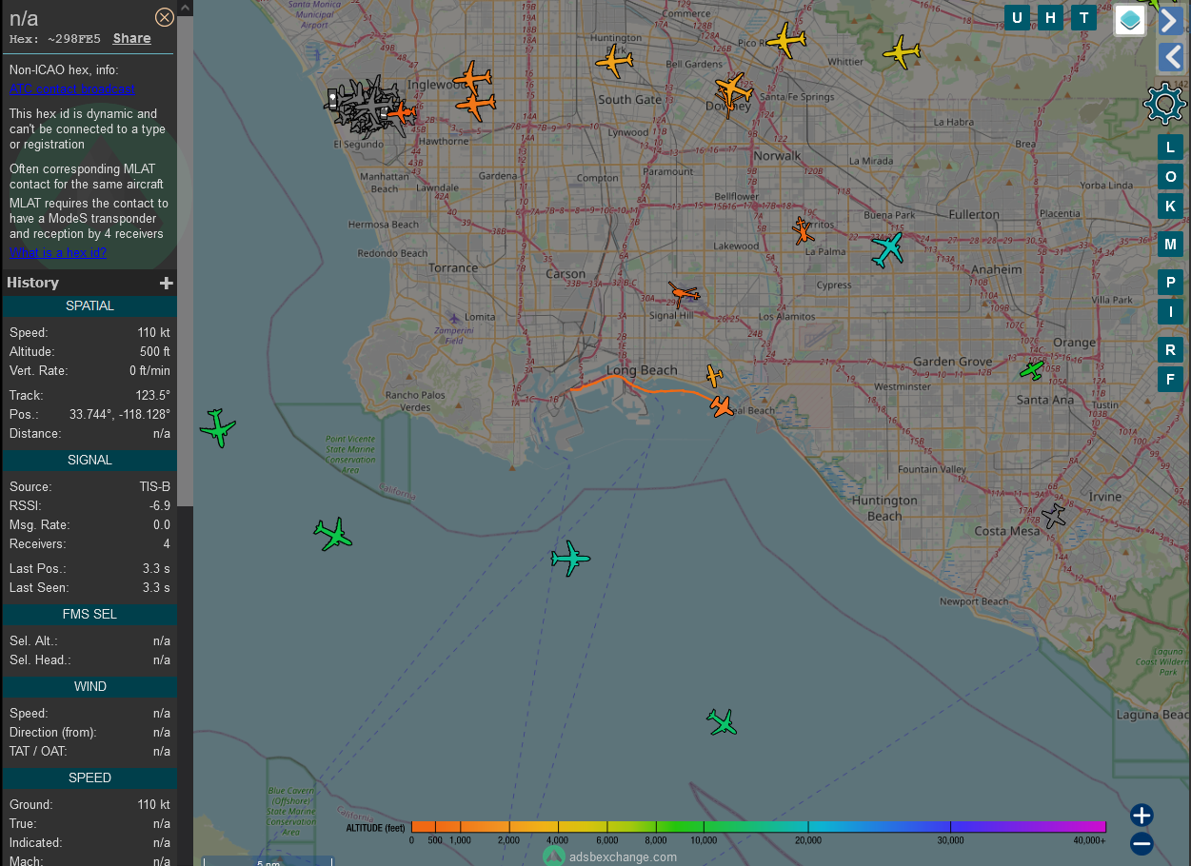
Task: Select the orange airplane near Huntington Park
Action: pos(614,62)
